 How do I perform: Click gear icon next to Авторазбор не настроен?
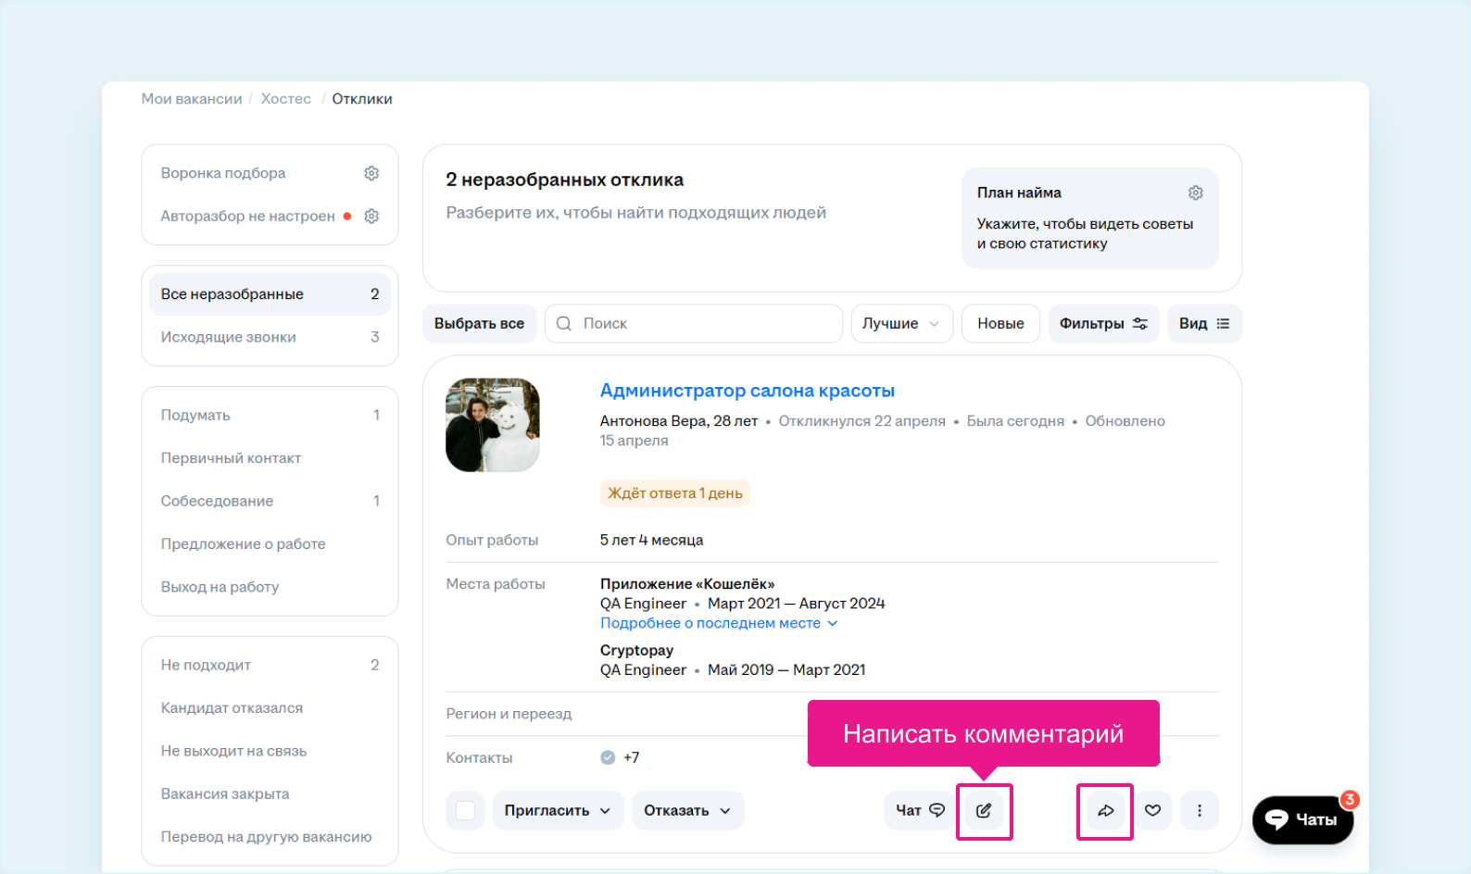point(371,216)
